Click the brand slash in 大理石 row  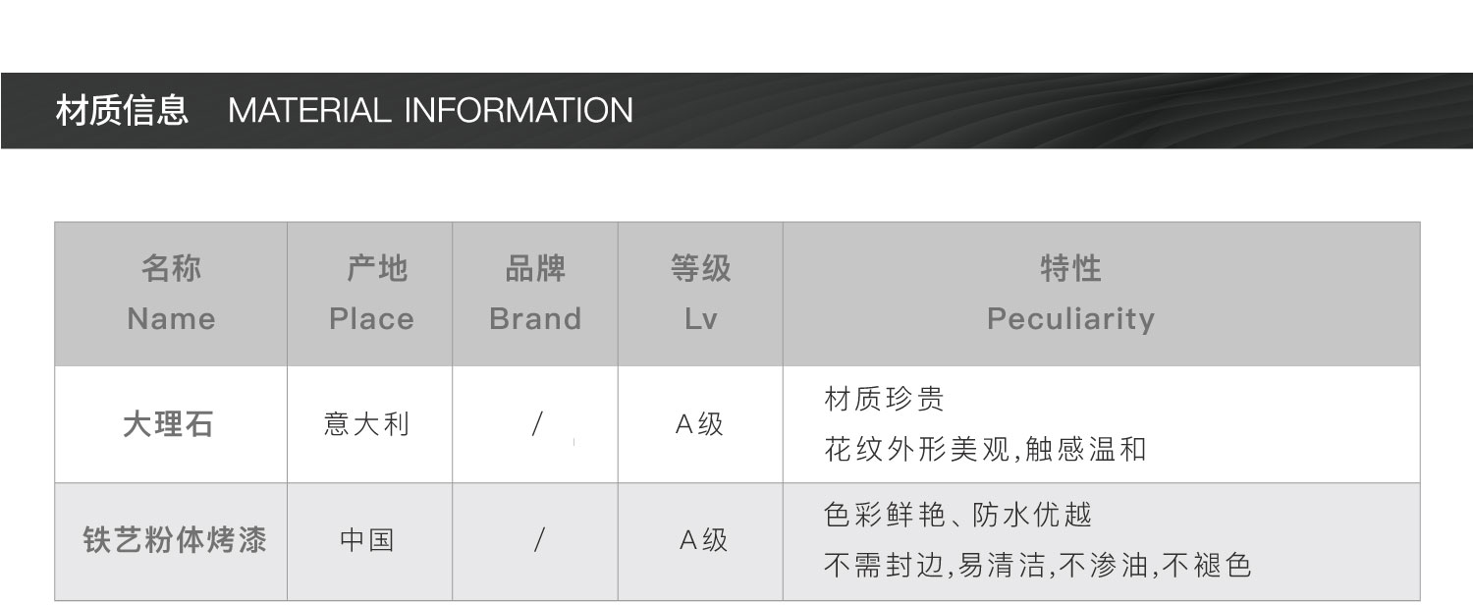pos(537,424)
